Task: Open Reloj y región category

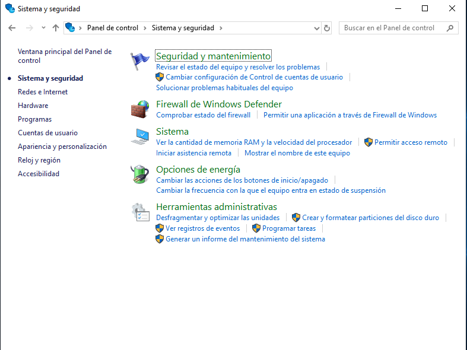Action: pyautogui.click(x=39, y=160)
